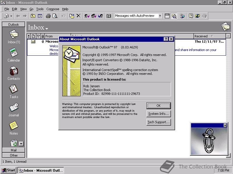Click the globe icon in the toolbar
The image size is (233, 174).
(197, 16)
